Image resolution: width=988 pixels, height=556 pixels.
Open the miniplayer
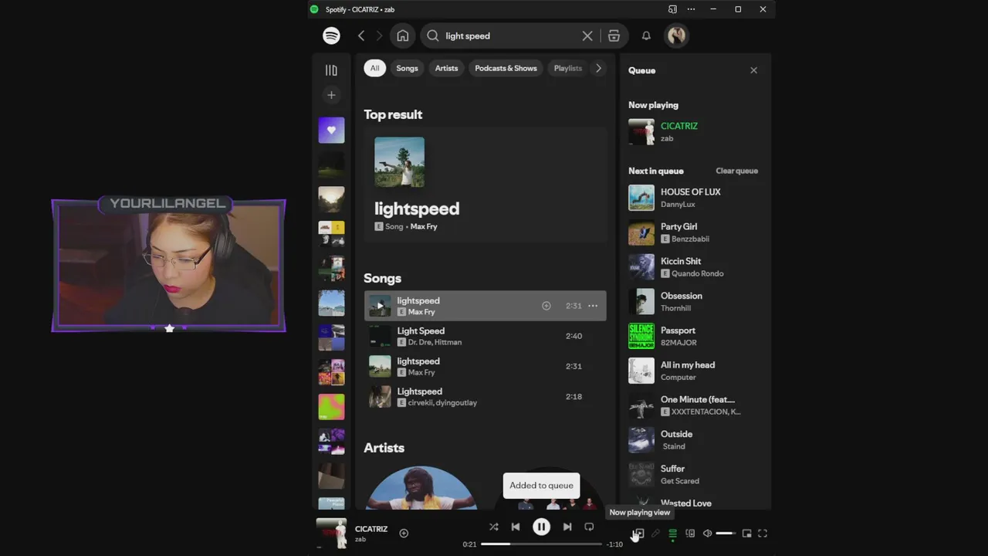click(x=746, y=534)
